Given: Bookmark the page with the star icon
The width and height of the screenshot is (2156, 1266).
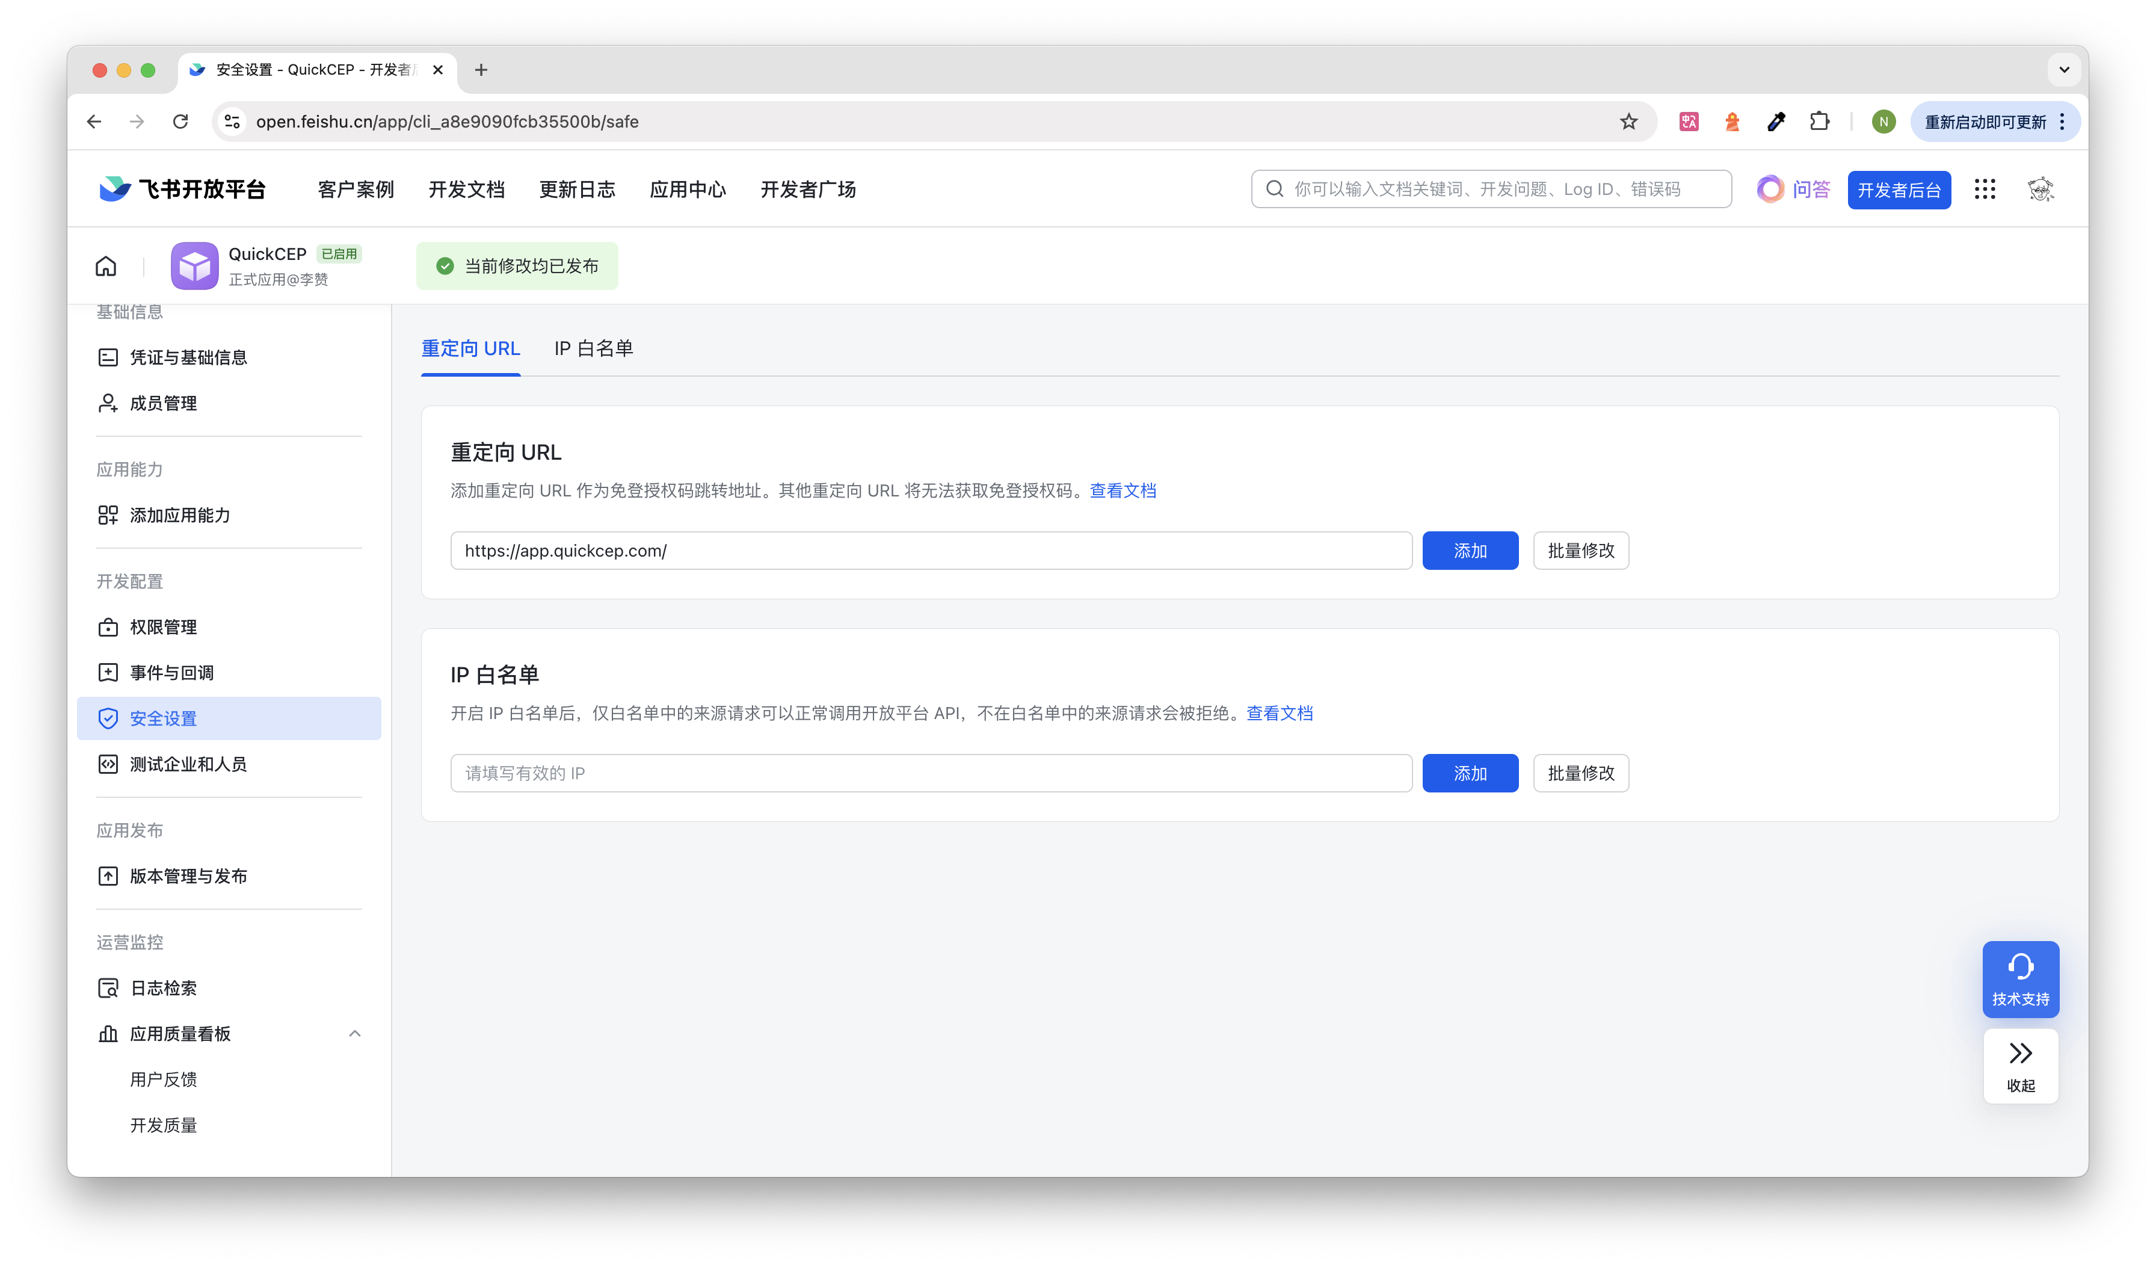Looking at the screenshot, I should click(x=1628, y=122).
